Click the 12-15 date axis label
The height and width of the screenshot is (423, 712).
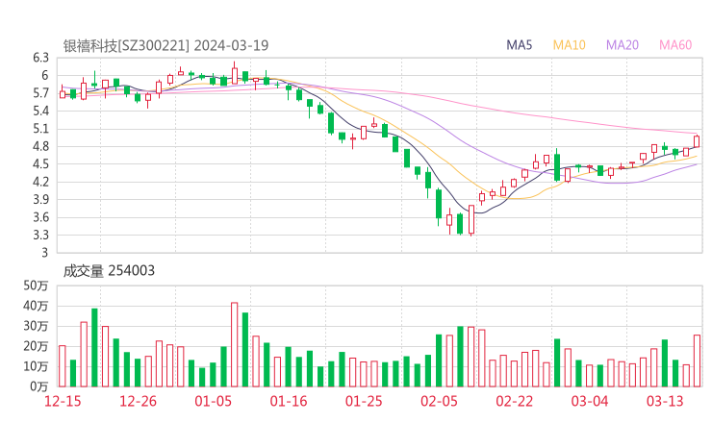click(63, 401)
